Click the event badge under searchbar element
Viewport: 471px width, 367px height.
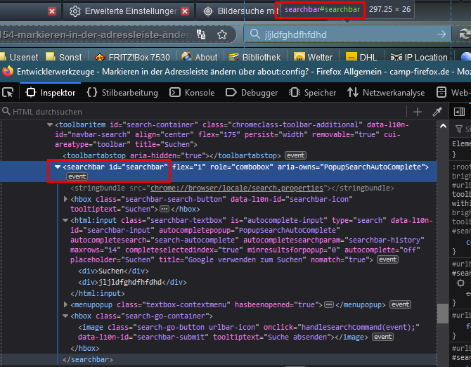tap(77, 176)
